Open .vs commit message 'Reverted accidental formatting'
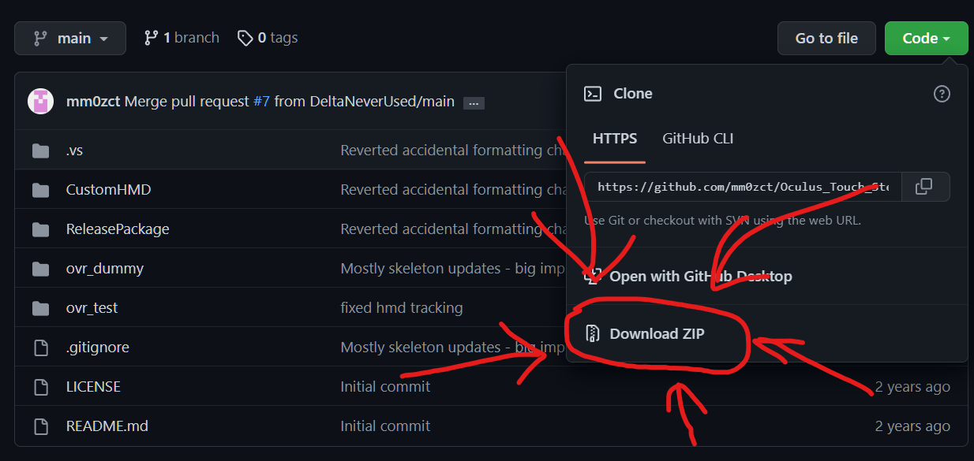This screenshot has width=974, height=461. click(x=452, y=150)
